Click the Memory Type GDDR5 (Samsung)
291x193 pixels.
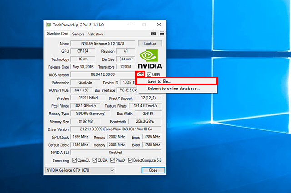coord(90,114)
